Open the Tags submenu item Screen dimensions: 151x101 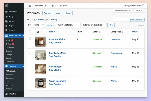[7, 82]
